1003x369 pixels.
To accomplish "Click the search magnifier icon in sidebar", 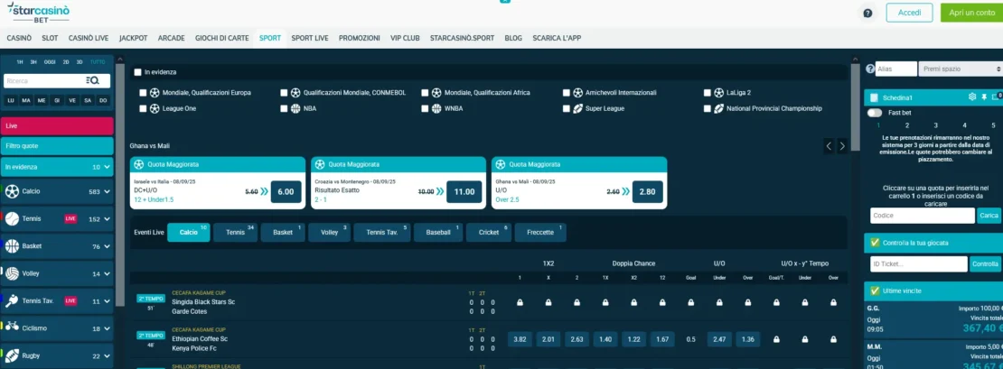I will [92, 81].
